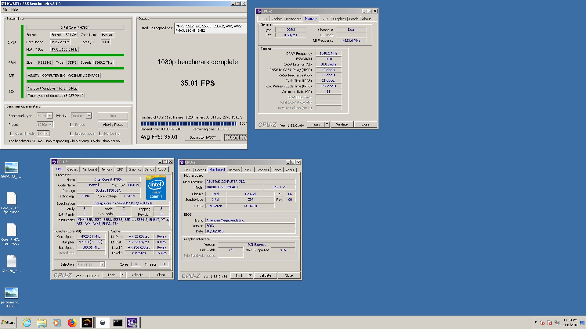
Task: Open Tools dropdown arrow in CPU-Z Mainboard window
Action: 250,275
